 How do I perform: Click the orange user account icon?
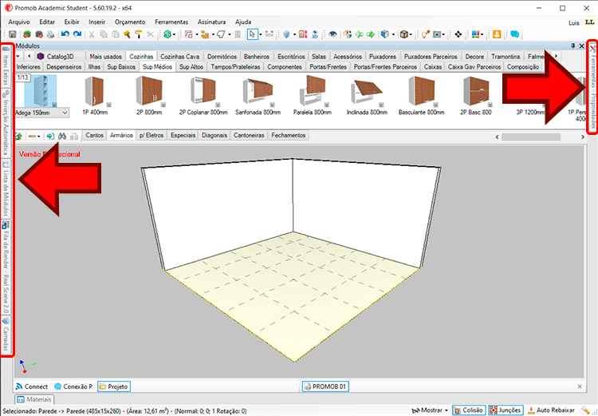(497, 35)
